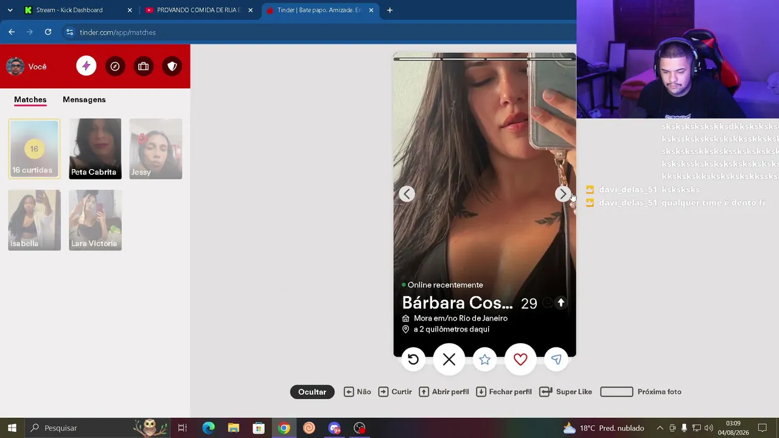
Task: Open the Mensagens tab
Action: (84, 100)
